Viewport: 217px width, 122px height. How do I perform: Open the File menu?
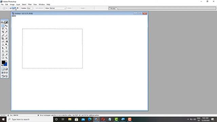coord(2,4)
